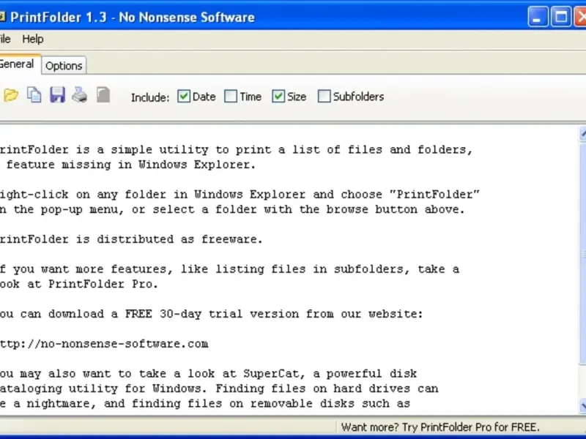Image resolution: width=586 pixels, height=439 pixels.
Task: Click 'Want more? Try PrintFolder Pro for FREE.'
Action: (x=441, y=427)
